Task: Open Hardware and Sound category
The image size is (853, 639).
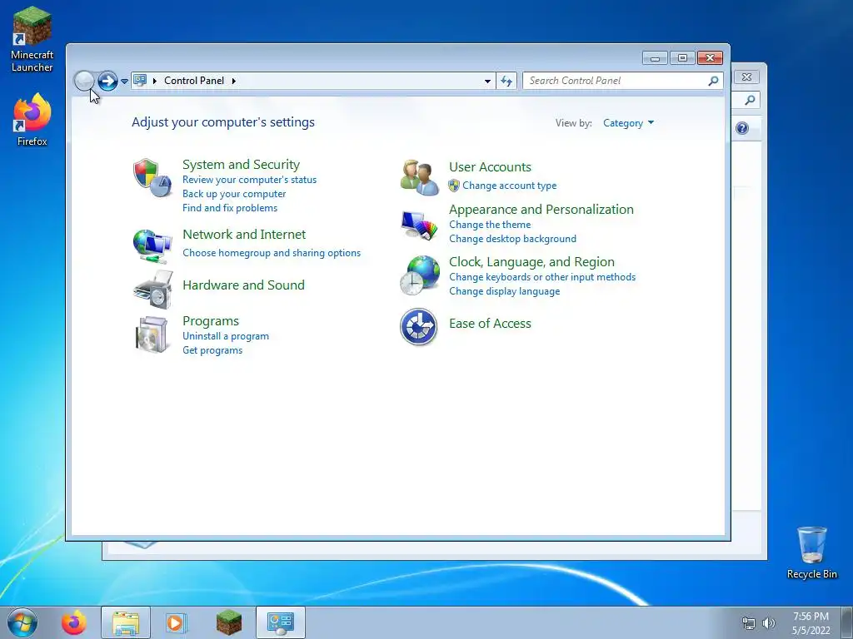Action: tap(243, 285)
